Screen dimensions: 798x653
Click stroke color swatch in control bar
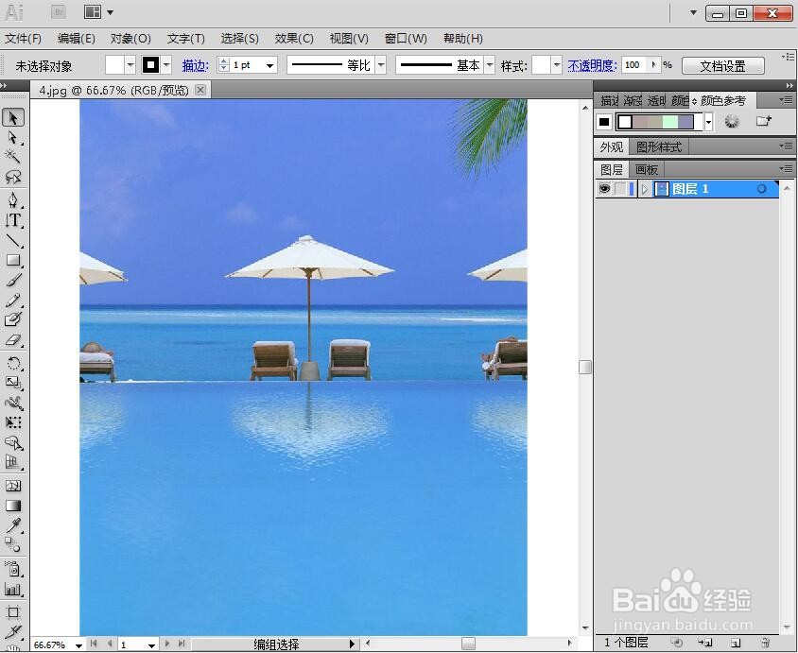[150, 64]
